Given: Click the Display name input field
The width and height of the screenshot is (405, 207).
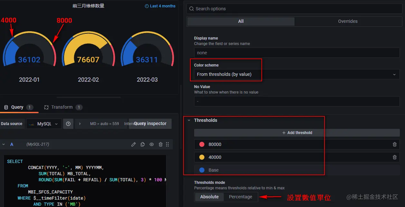Looking at the screenshot, I should [297, 53].
